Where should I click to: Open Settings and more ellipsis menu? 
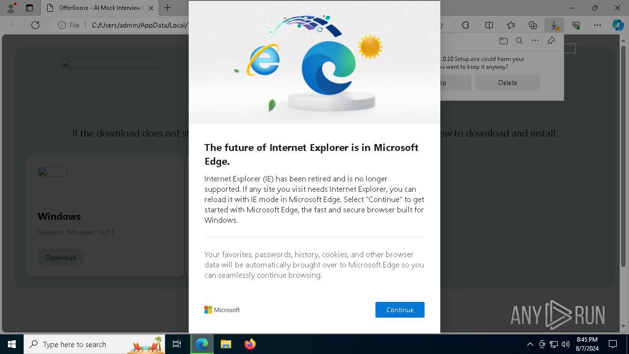click(x=598, y=25)
